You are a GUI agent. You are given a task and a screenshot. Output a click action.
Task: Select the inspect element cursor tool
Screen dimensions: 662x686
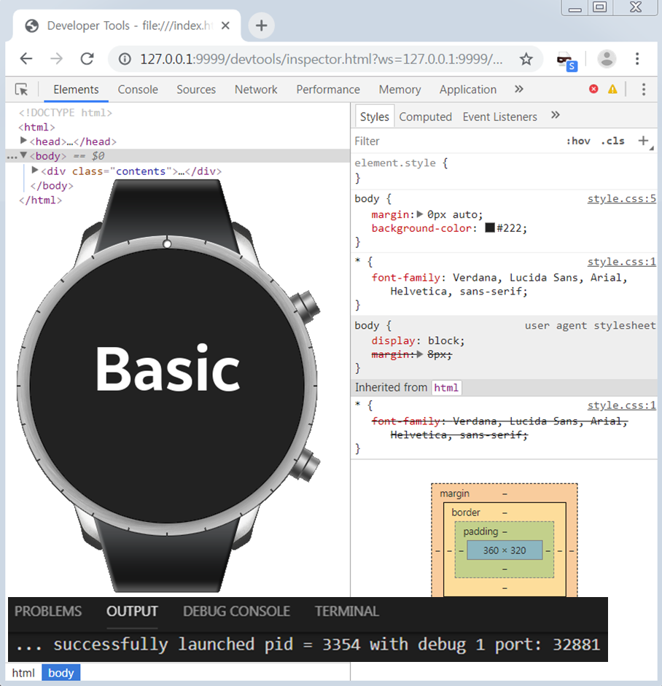(22, 89)
